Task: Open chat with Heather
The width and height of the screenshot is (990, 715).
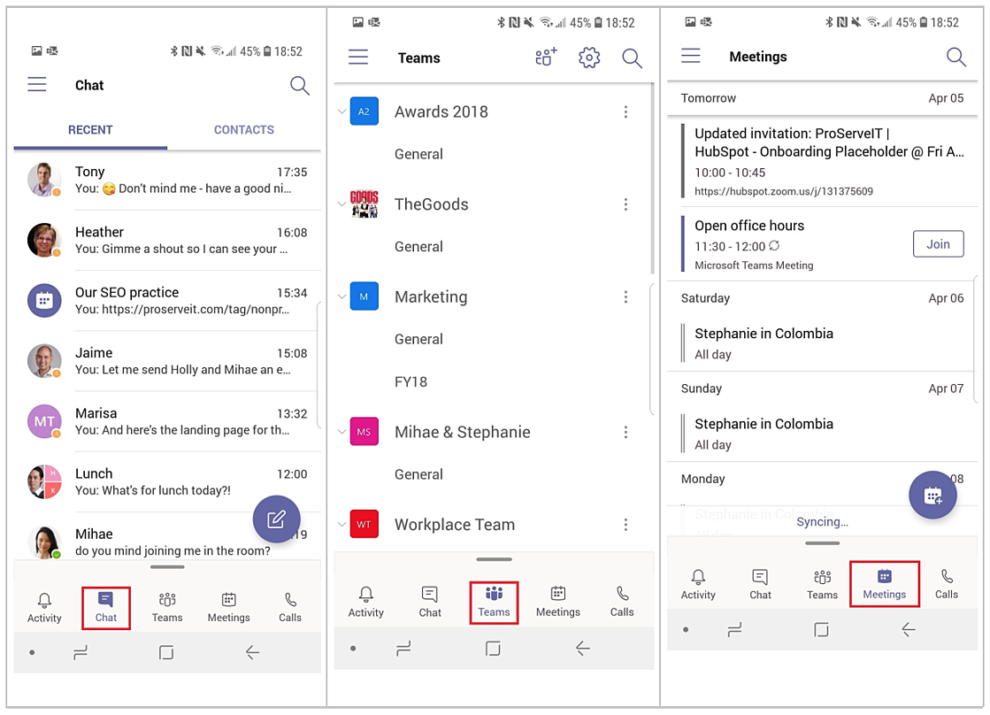Action: coord(167,240)
